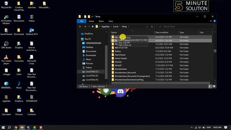231x130 pixels.
Task: Show hidden tray icons chevron
Action: tap(191, 127)
